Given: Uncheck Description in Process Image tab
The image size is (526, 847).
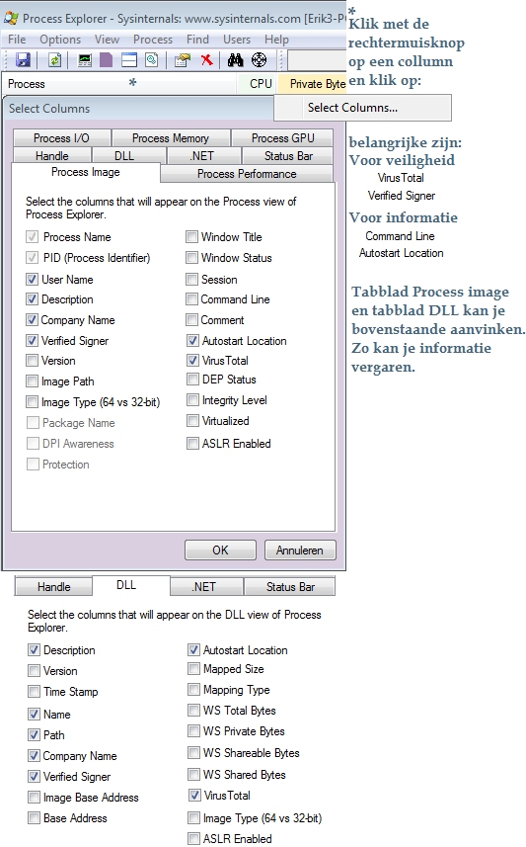Looking at the screenshot, I should pos(33,299).
